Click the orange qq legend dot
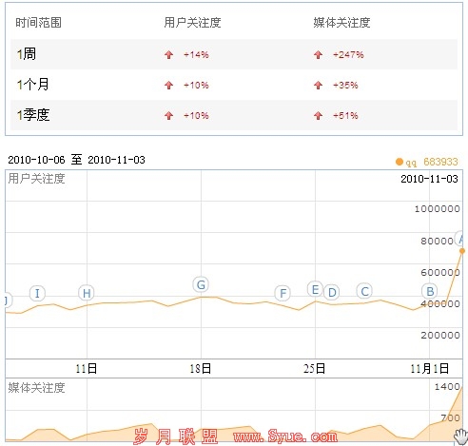 click(x=400, y=162)
